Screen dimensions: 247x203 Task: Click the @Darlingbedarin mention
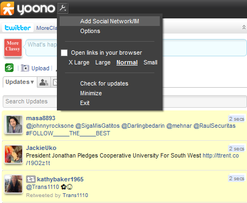pos(143,126)
